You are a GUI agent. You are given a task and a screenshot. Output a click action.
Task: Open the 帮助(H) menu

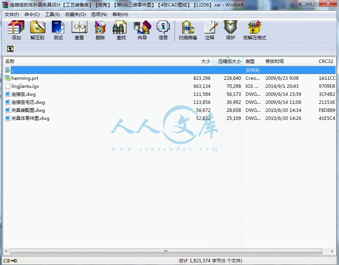tap(120, 15)
